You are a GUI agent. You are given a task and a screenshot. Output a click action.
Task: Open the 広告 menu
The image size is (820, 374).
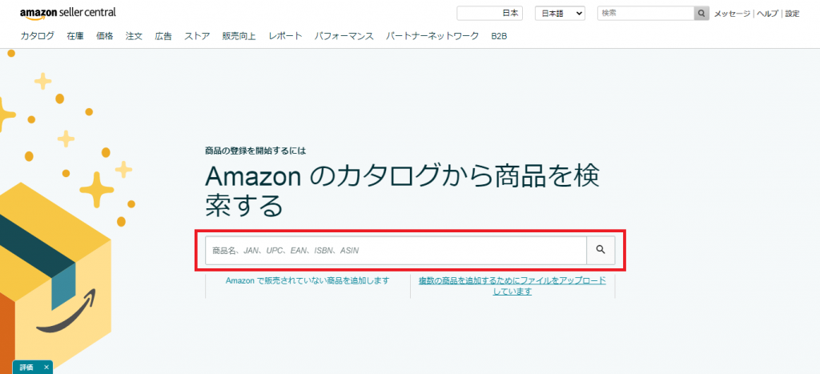[163, 36]
